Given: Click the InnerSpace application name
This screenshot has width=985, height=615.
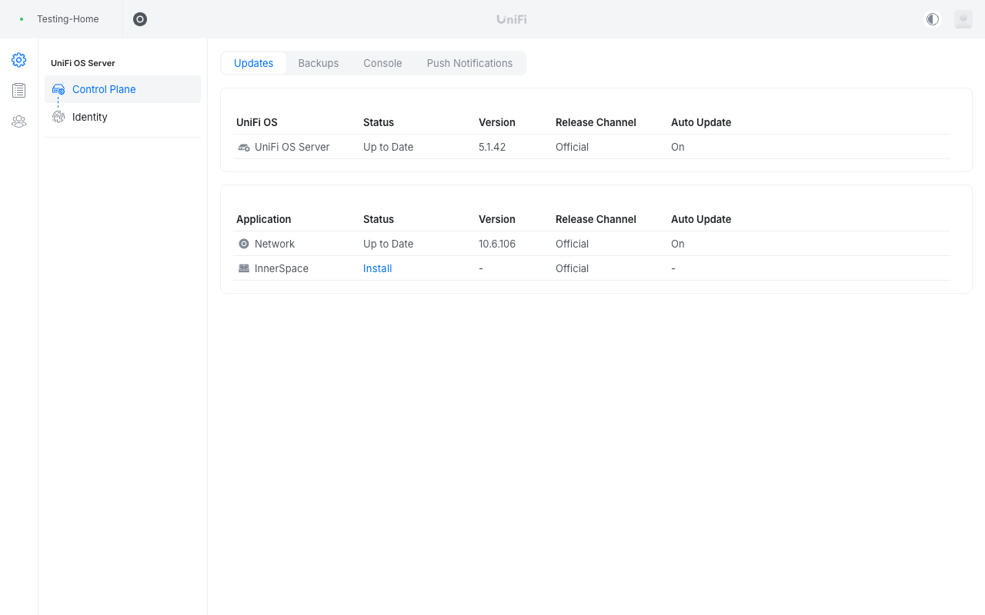Looking at the screenshot, I should (282, 268).
